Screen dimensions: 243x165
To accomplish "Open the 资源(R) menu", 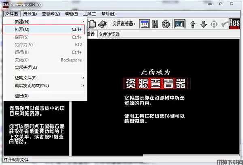I will (x=30, y=14).
